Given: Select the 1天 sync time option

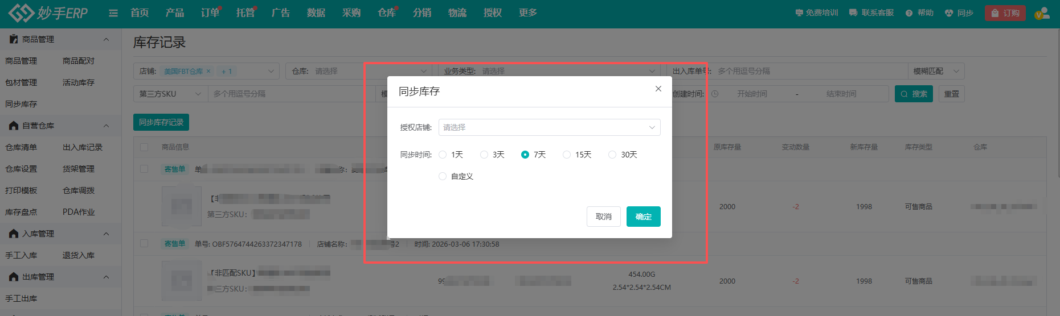Looking at the screenshot, I should click(443, 155).
